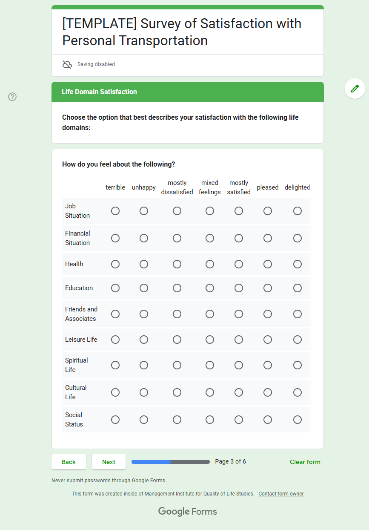Click the Google Forms logo
This screenshot has width=369, height=530.
coord(187,511)
